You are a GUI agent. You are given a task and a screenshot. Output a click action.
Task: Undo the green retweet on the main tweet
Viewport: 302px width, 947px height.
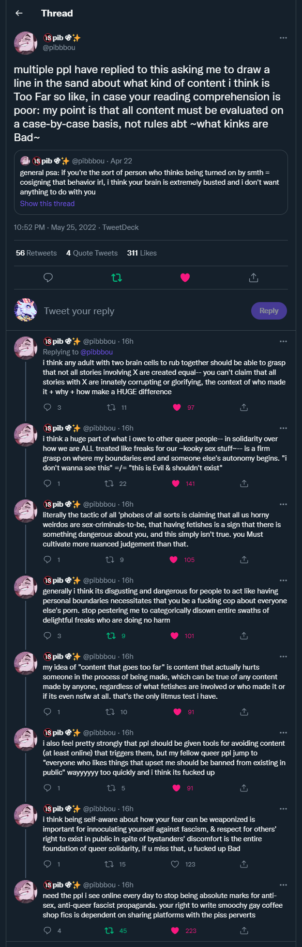pos(117,277)
